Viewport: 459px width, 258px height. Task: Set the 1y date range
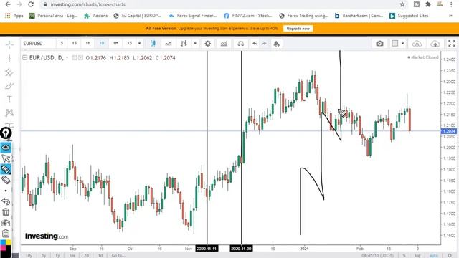pos(57,255)
